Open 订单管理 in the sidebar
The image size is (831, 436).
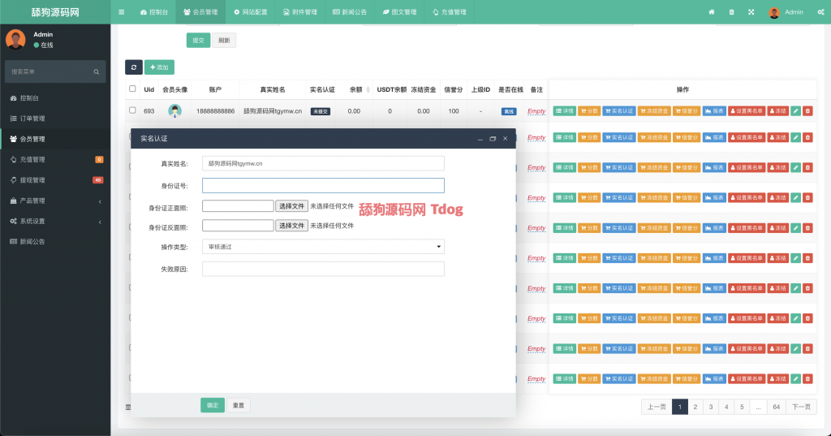[54, 119]
